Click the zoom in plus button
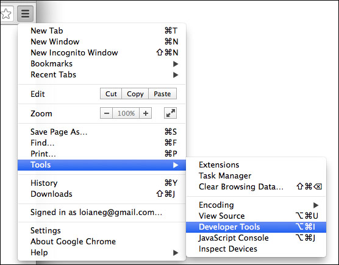This screenshot has width=339, height=265. [x=146, y=113]
